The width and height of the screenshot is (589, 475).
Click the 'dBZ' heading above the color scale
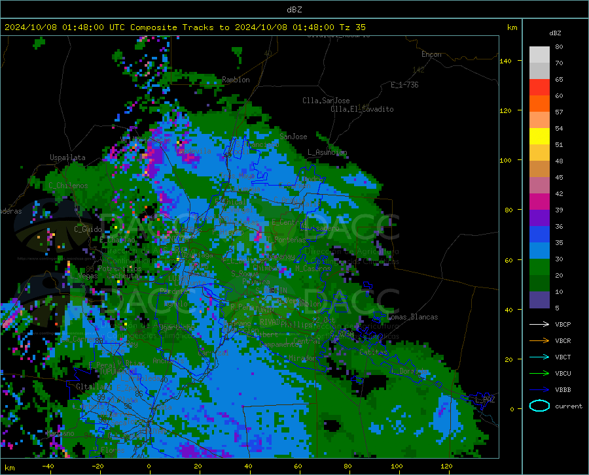click(555, 33)
